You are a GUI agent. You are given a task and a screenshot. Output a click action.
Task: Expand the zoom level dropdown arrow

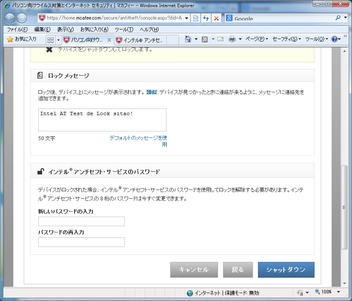(x=338, y=292)
